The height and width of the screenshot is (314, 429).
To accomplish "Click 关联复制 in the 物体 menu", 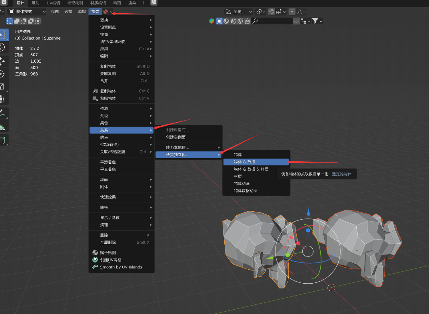I will [122, 74].
